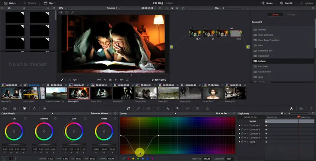Toggle the Gallery panel button

click(10, 3)
